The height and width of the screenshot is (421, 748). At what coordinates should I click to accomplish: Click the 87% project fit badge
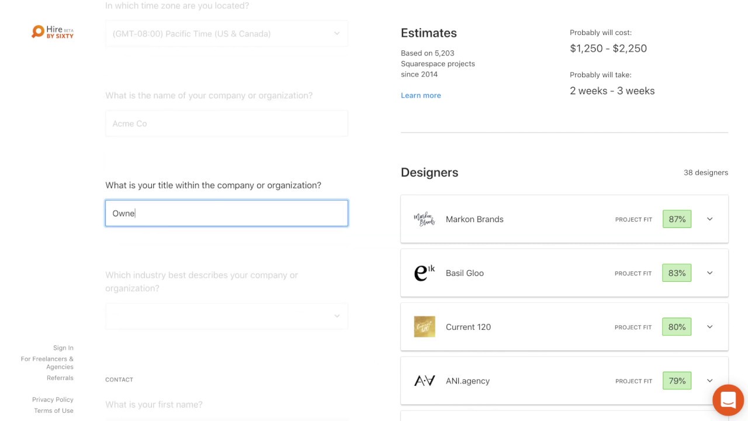click(677, 219)
